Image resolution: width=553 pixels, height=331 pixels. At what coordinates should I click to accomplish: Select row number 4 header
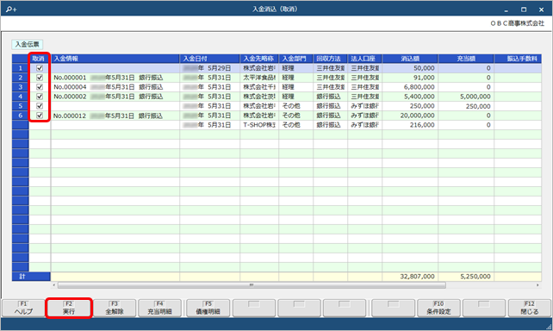tap(21, 97)
